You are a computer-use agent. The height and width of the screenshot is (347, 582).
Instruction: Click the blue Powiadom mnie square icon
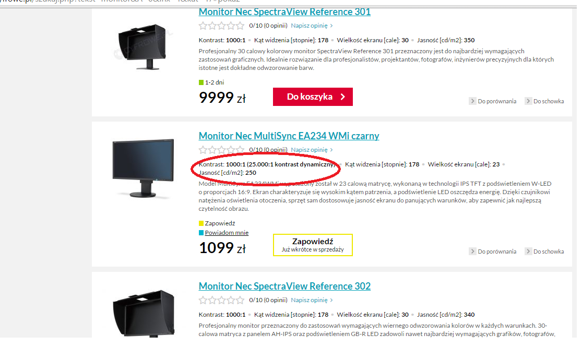(x=201, y=233)
